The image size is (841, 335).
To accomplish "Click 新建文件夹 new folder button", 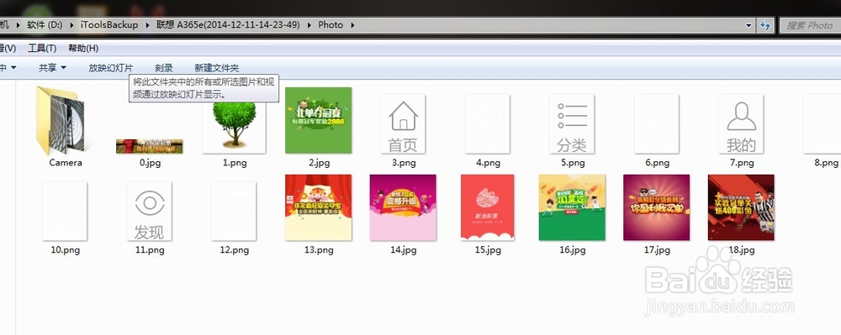I will (x=217, y=68).
